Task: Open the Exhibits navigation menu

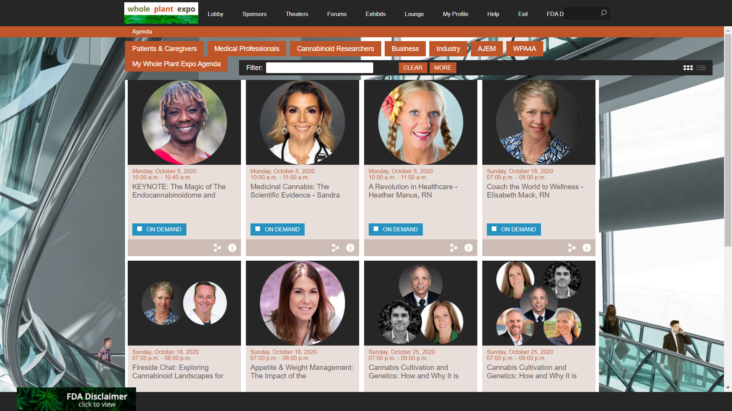Action: point(376,14)
